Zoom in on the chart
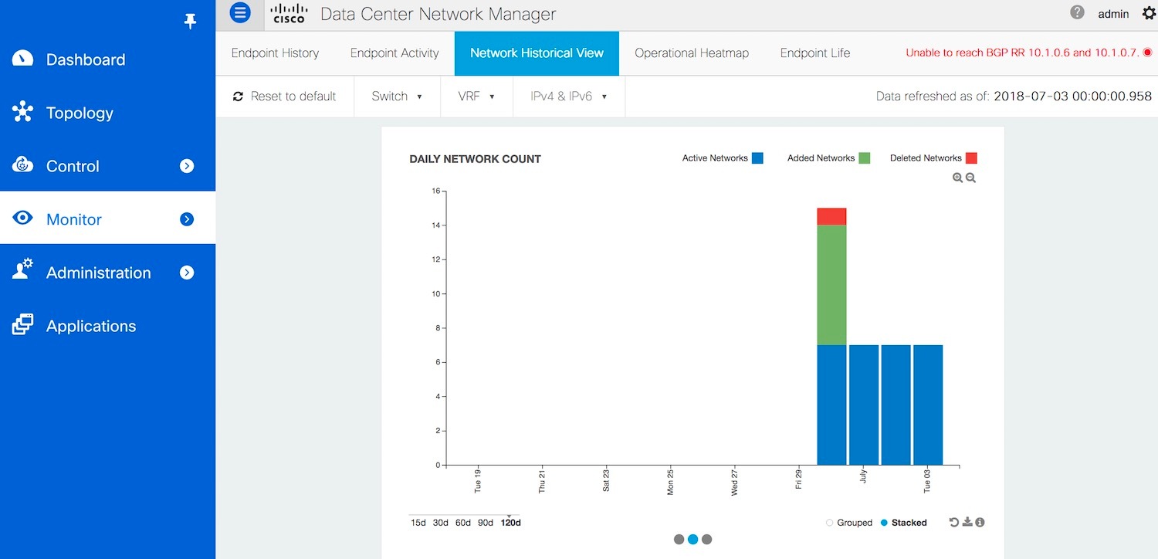The height and width of the screenshot is (559, 1158). coord(957,178)
